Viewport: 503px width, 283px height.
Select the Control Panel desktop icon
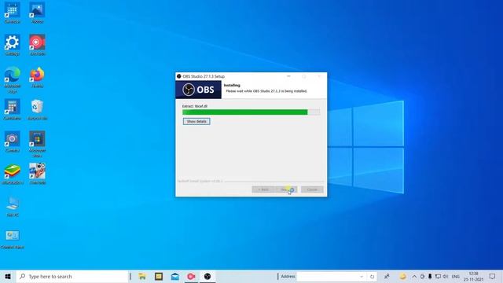pos(13,239)
